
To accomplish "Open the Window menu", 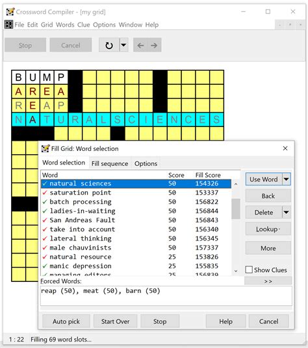I will click(x=131, y=25).
